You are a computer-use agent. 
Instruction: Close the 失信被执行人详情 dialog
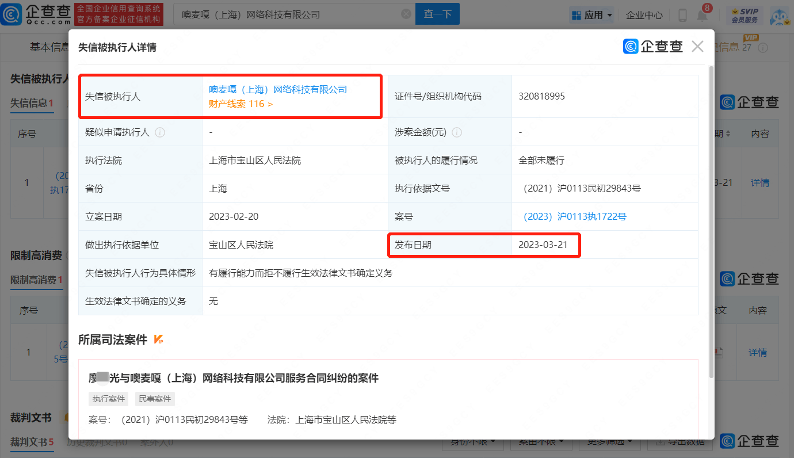click(697, 47)
